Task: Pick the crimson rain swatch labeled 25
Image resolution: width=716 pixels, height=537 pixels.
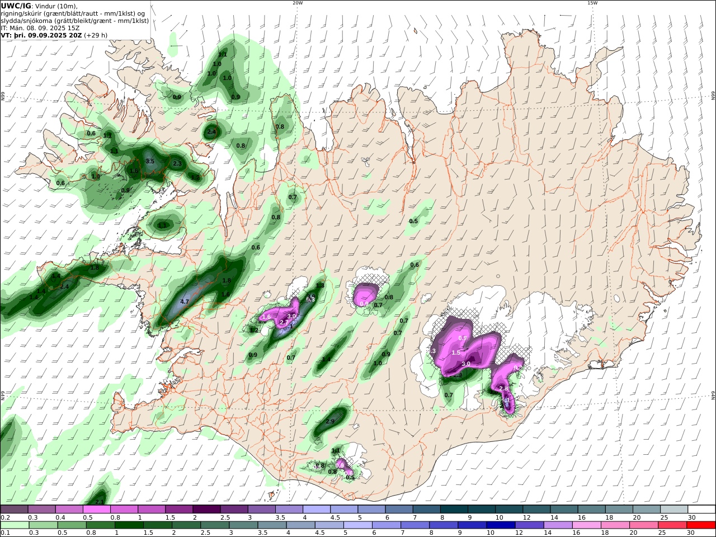Action: pos(672,525)
